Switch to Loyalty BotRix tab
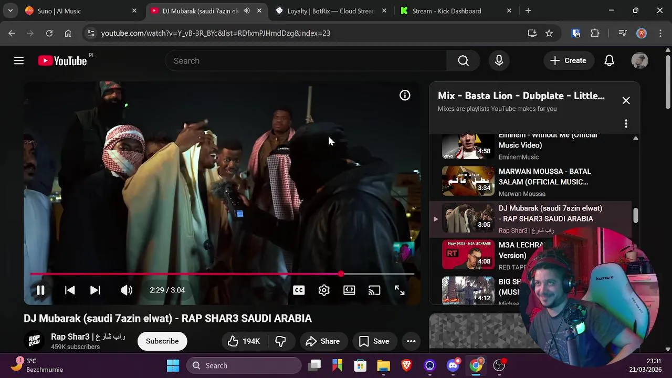 pos(332,10)
